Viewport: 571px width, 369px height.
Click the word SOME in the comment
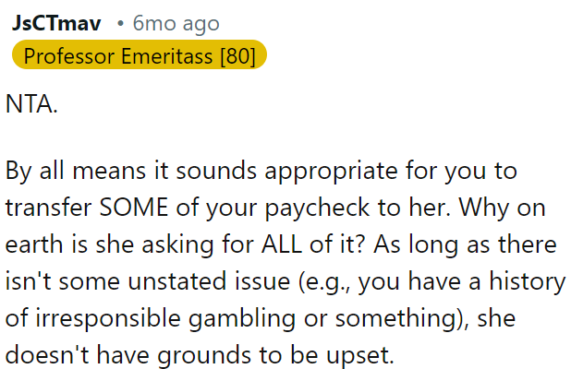click(134, 208)
